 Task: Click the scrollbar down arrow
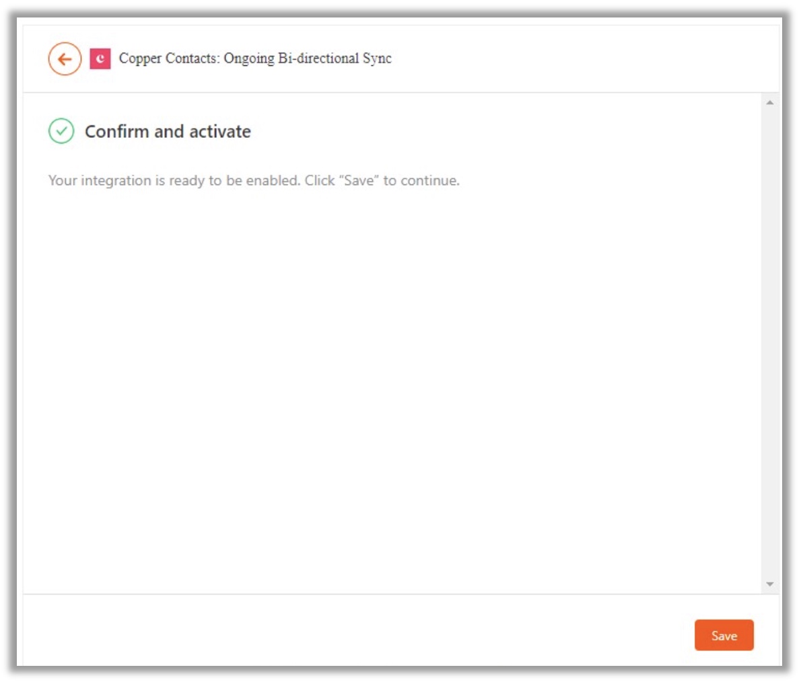pyautogui.click(x=770, y=584)
